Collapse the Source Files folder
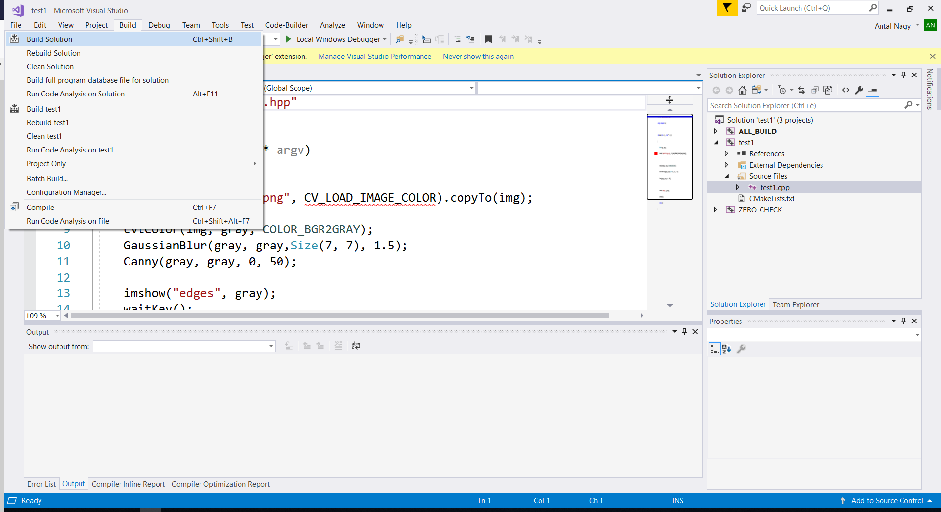 click(x=726, y=176)
